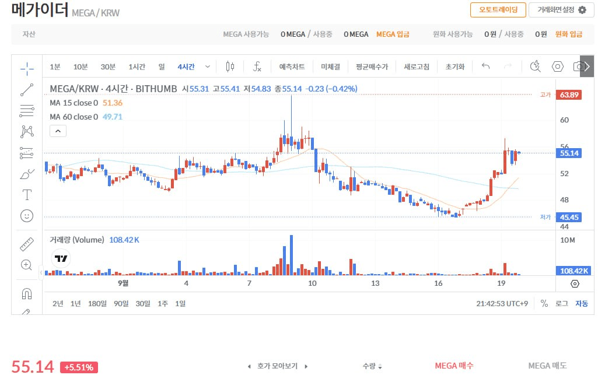The height and width of the screenshot is (375, 598).
Task: Set chart range to 1년
Action: 75,304
